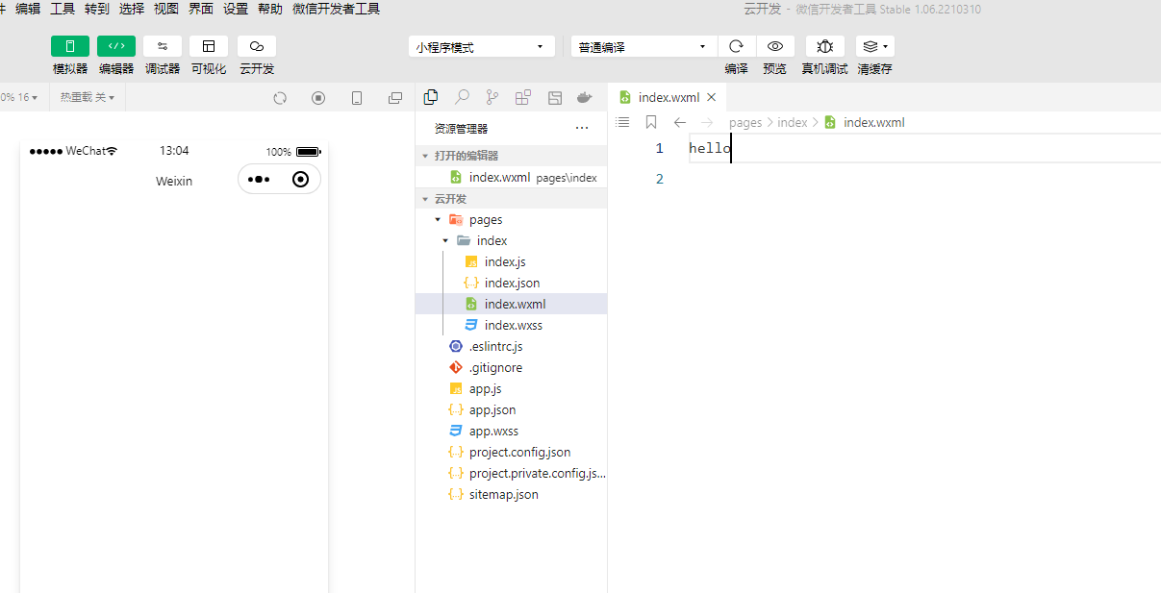Click the compile (编译) refresh icon

[x=737, y=46]
